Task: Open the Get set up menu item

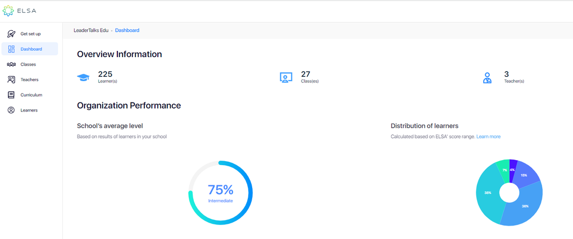Action: 30,34
